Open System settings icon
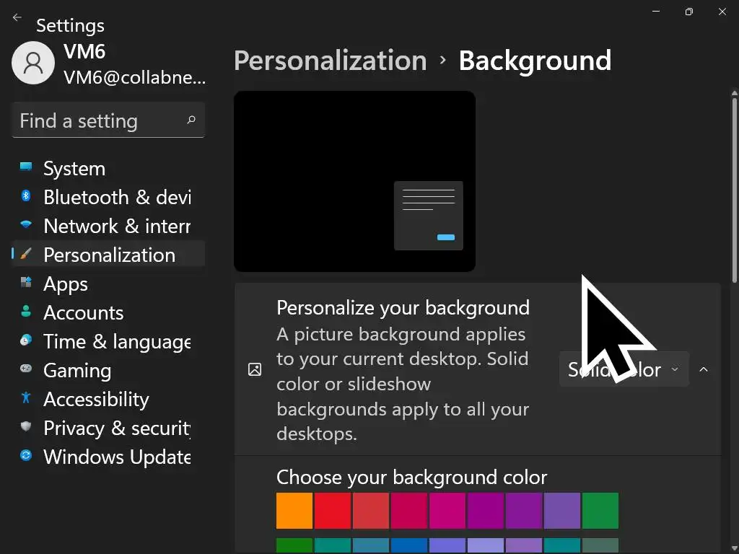This screenshot has width=739, height=554. tap(26, 168)
